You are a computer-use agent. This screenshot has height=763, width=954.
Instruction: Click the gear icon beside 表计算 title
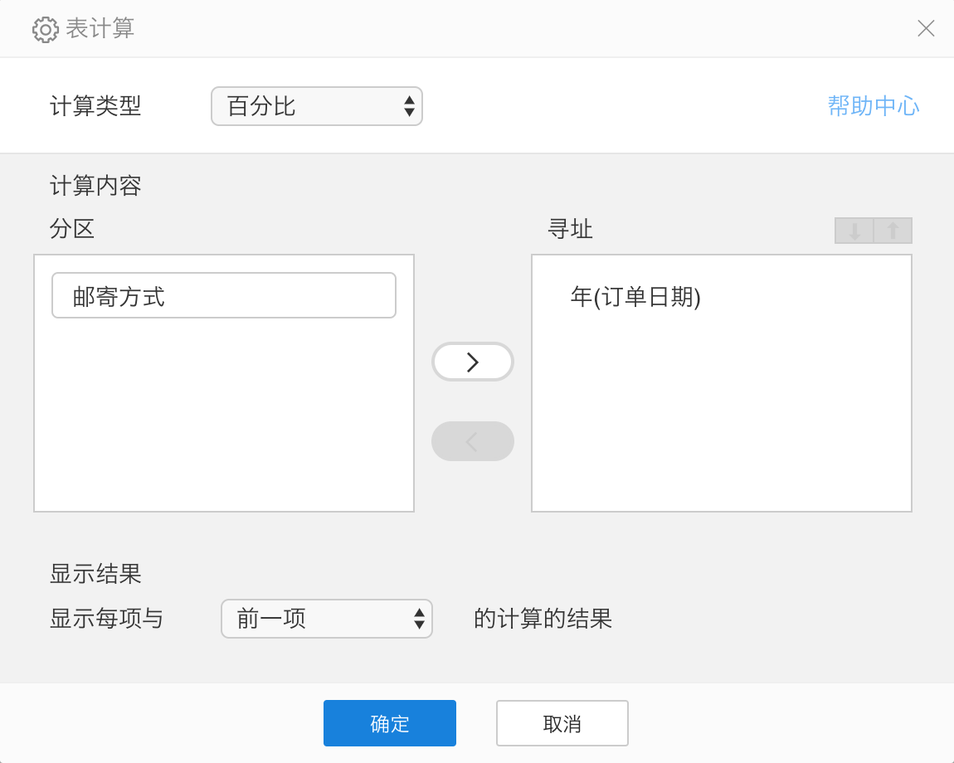tap(45, 29)
